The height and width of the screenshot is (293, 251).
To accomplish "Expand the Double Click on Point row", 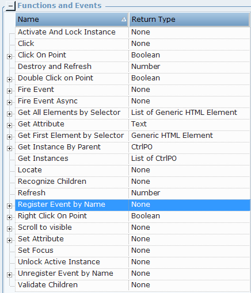I will pyautogui.click(x=9, y=79).
